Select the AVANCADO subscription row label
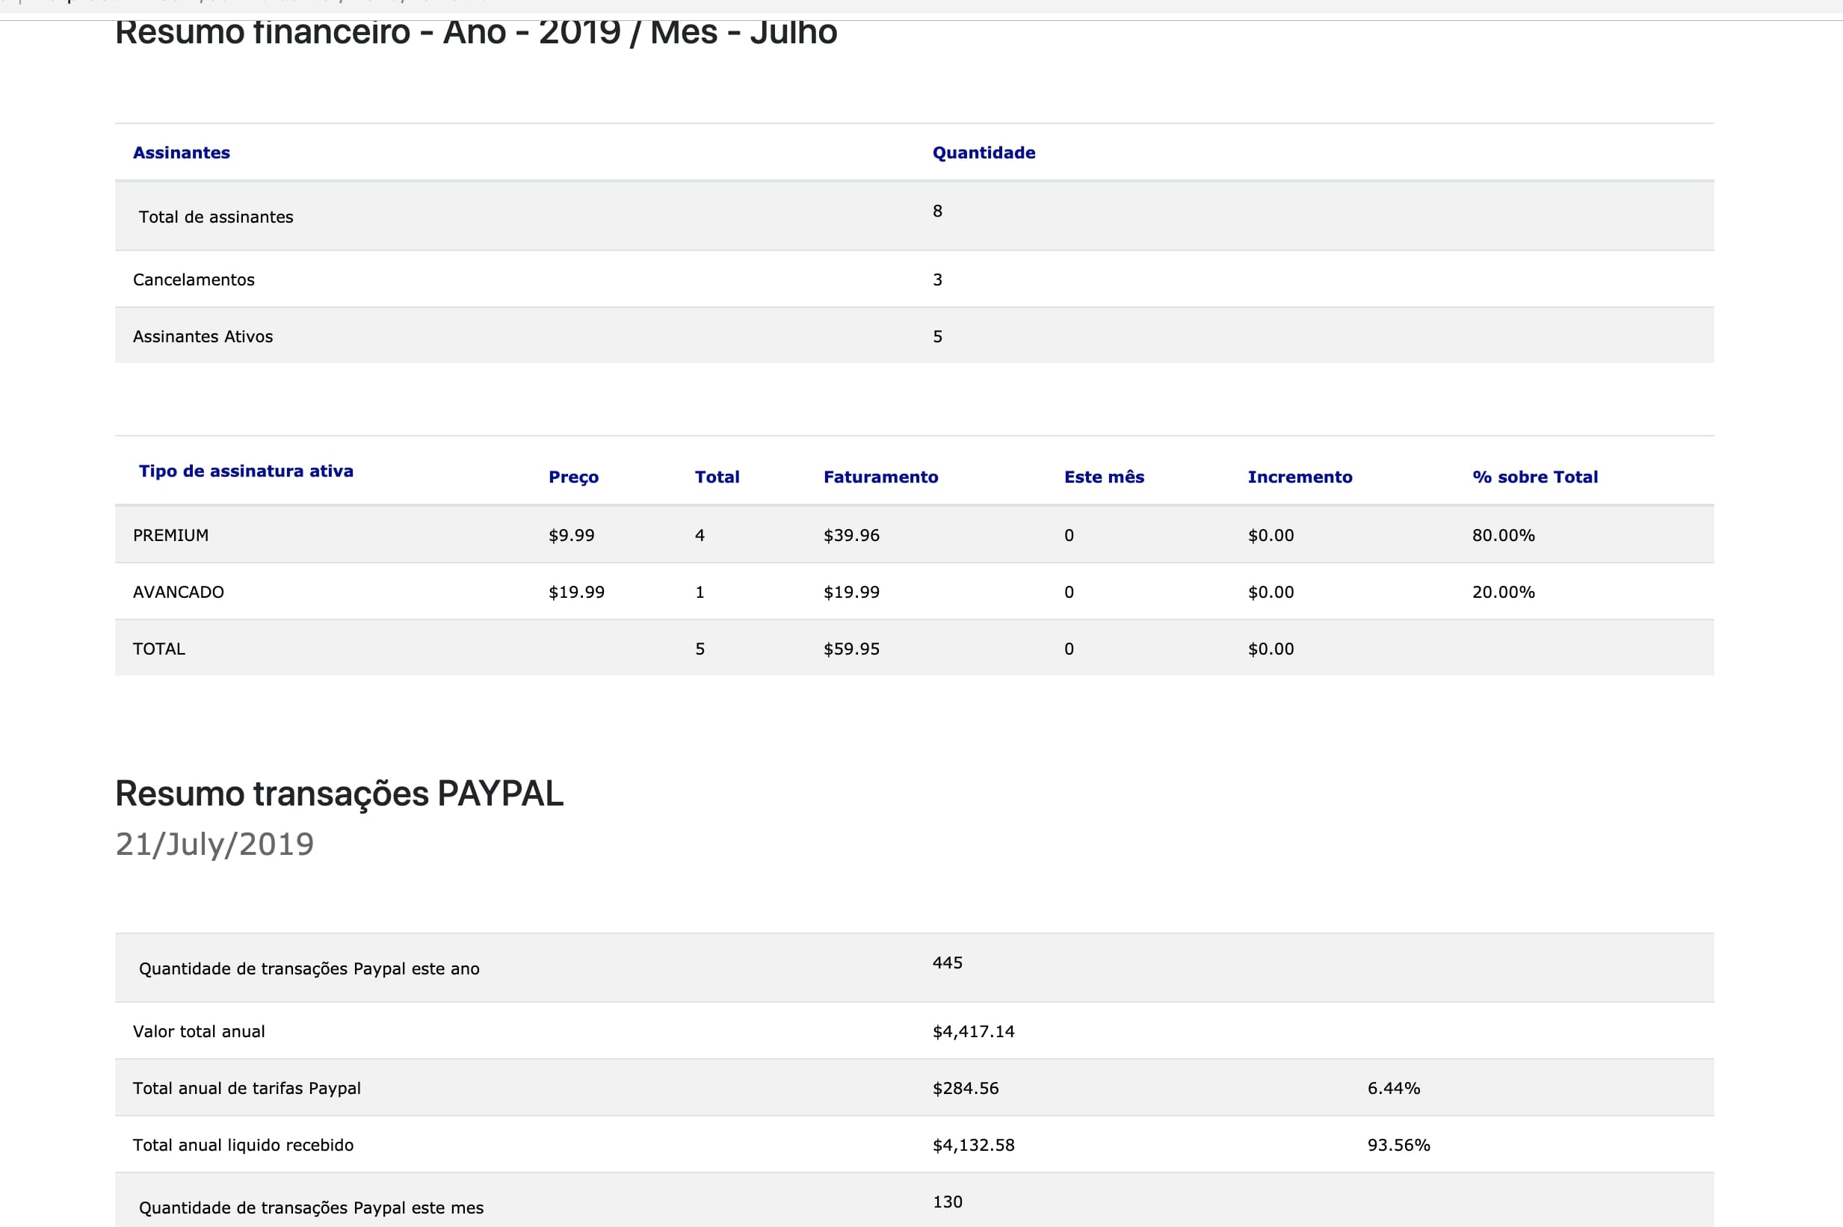The width and height of the screenshot is (1843, 1227). point(179,592)
